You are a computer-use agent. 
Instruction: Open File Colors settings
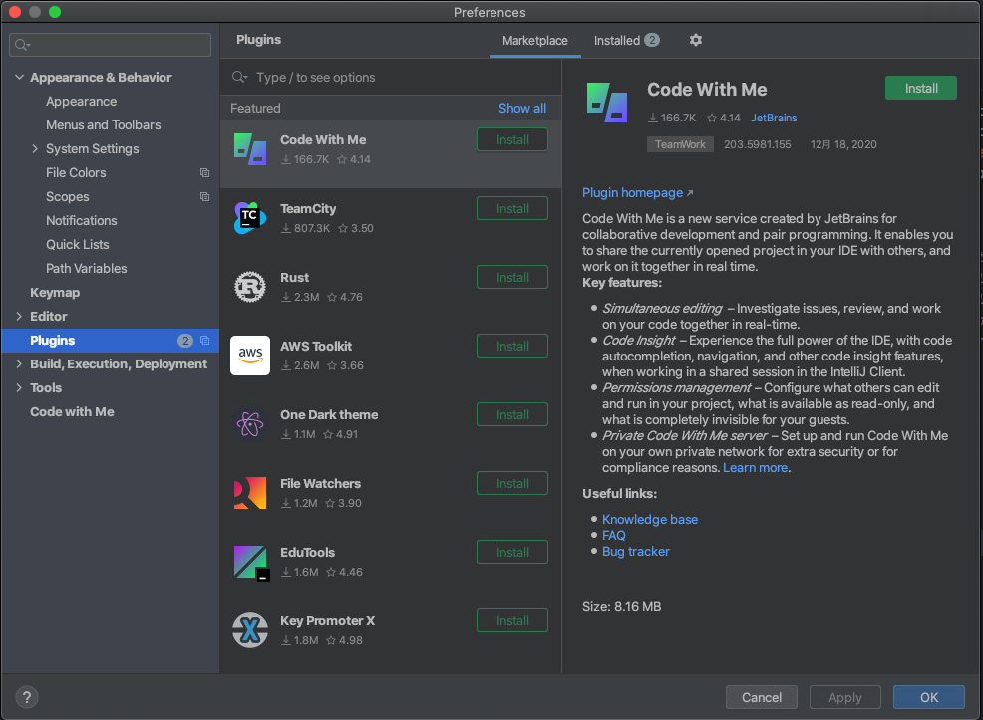click(76, 173)
